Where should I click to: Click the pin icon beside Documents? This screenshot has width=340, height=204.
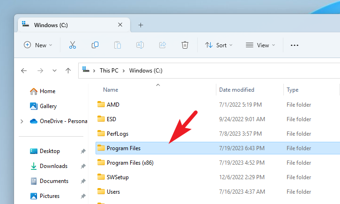coord(83,181)
